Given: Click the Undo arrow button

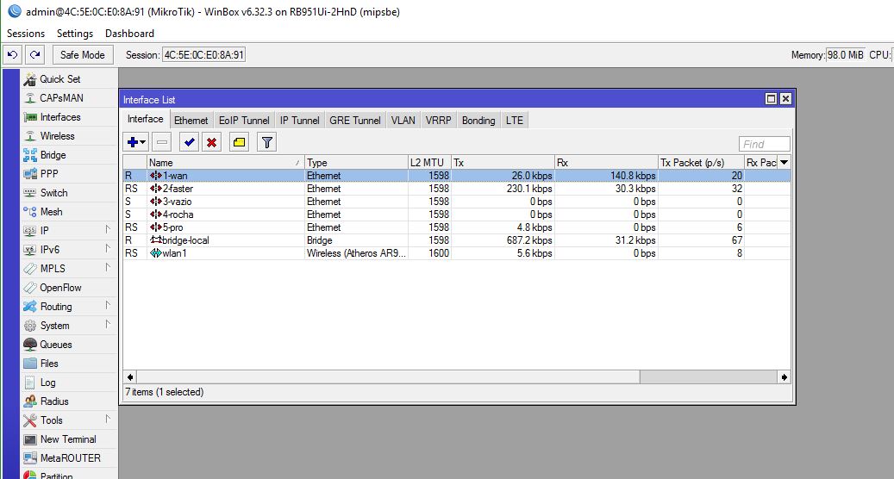Looking at the screenshot, I should coord(13,54).
